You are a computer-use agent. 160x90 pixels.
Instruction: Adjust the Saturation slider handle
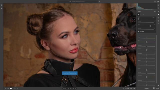click(x=146, y=77)
